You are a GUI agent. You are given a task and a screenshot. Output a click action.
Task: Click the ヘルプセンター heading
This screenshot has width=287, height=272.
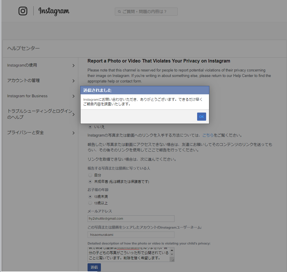coord(23,48)
